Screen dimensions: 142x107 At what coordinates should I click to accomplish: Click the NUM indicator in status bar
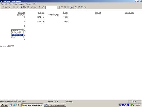coord(135,102)
